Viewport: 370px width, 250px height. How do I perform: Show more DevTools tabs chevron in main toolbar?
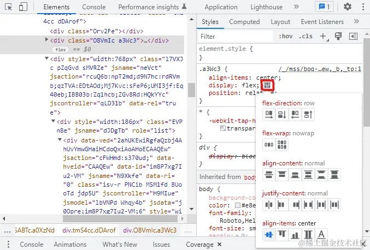(296, 7)
